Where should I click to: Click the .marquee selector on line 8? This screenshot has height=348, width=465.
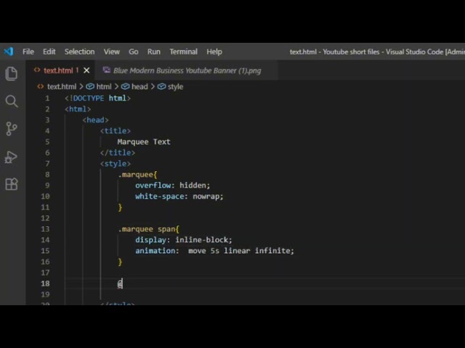pyautogui.click(x=136, y=175)
